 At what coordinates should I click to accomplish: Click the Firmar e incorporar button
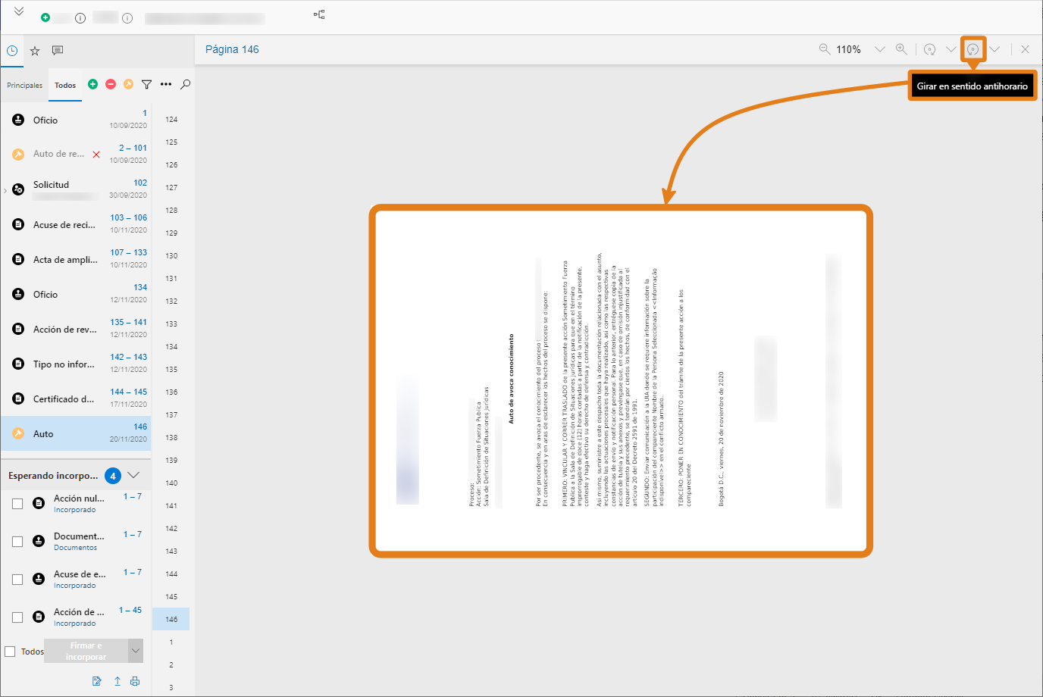86,651
